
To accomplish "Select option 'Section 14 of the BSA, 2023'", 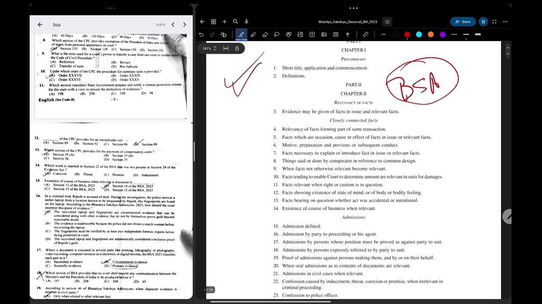I will tap(133, 186).
